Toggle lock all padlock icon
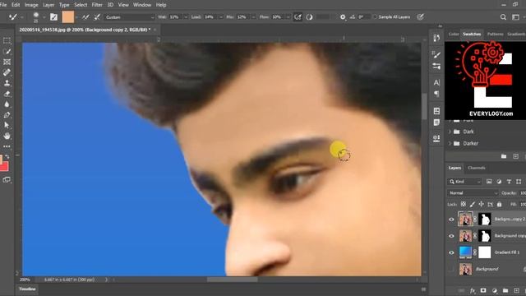The width and height of the screenshot is (526, 296). pos(499,204)
